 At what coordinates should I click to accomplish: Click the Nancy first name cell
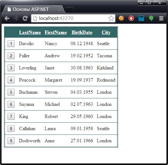coord(51,44)
